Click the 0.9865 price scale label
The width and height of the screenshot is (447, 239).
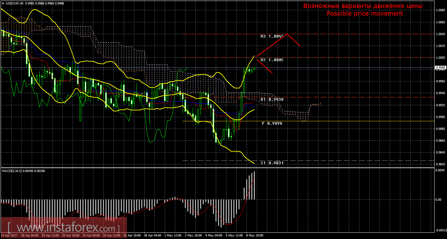point(440,140)
